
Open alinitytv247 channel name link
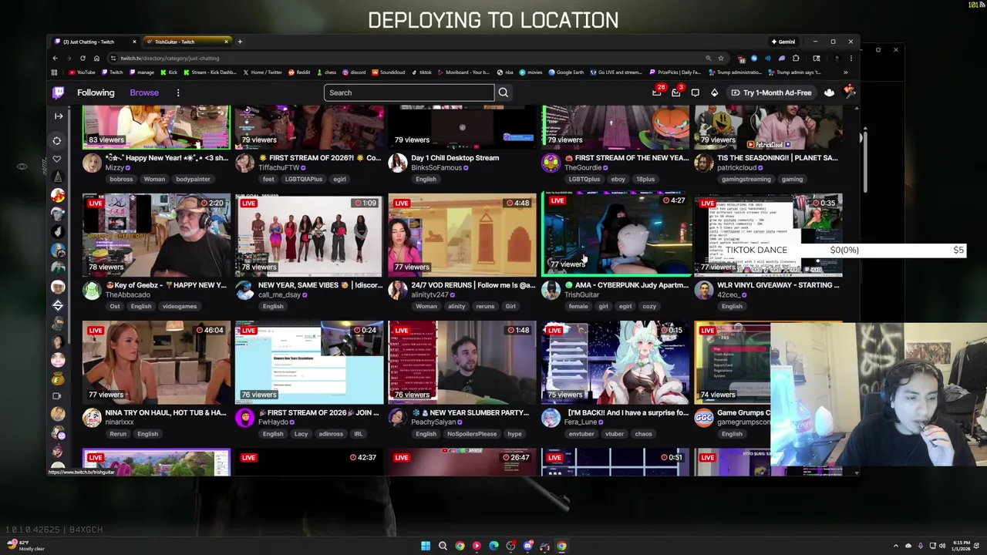(430, 295)
